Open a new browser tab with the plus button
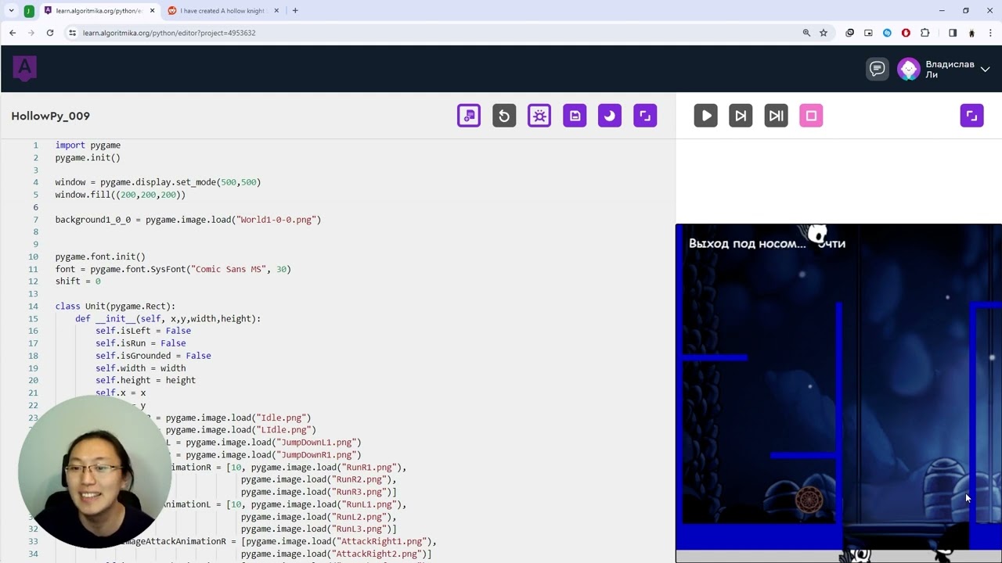Image resolution: width=1002 pixels, height=563 pixels. pos(295,11)
